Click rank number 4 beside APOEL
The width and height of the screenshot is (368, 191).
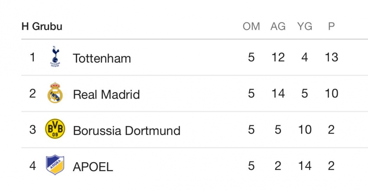(33, 166)
